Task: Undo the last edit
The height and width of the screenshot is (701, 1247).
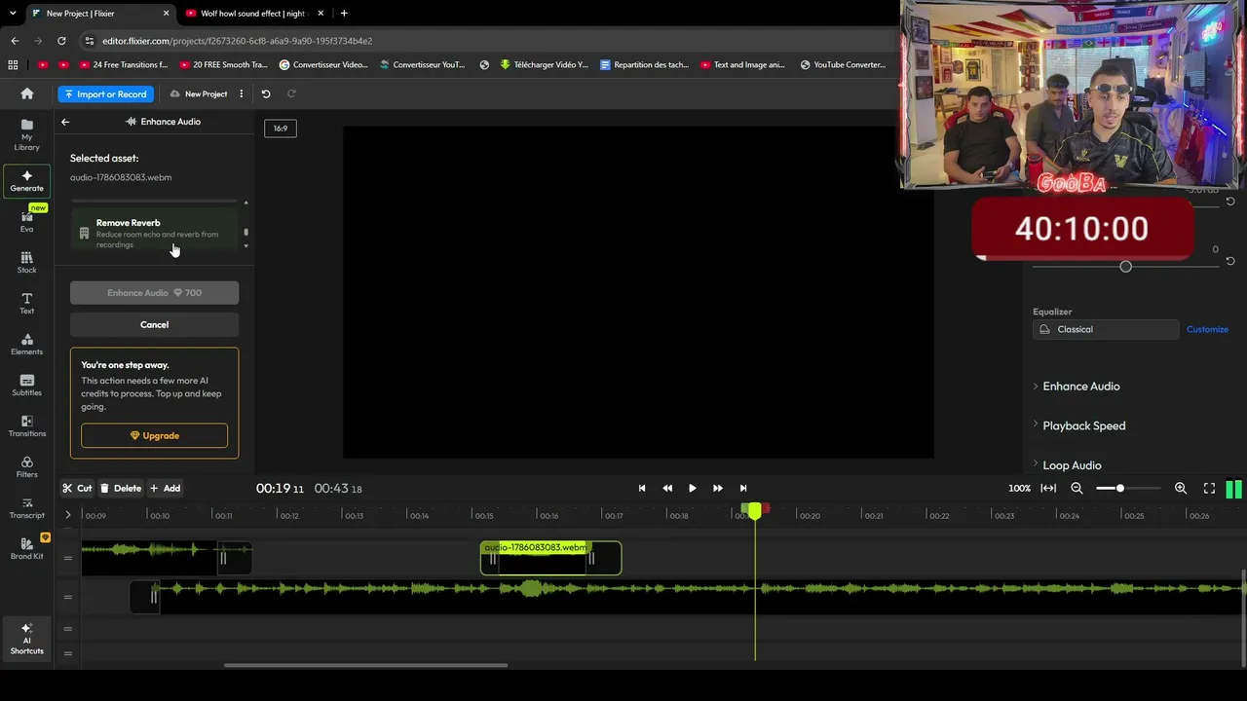Action: [x=266, y=93]
